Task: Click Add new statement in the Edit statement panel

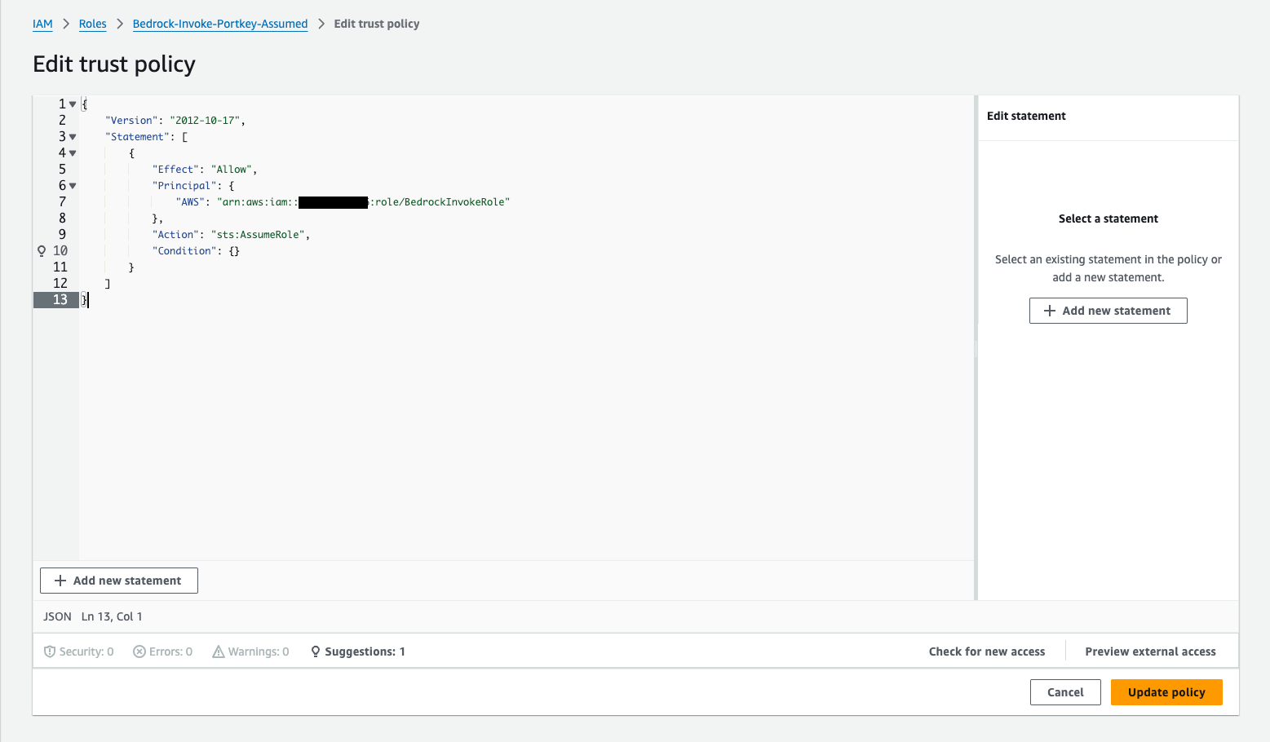Action: (1108, 311)
